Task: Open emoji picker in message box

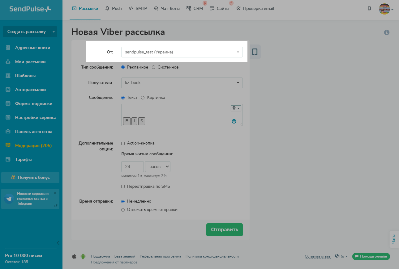Action: pyautogui.click(x=234, y=121)
